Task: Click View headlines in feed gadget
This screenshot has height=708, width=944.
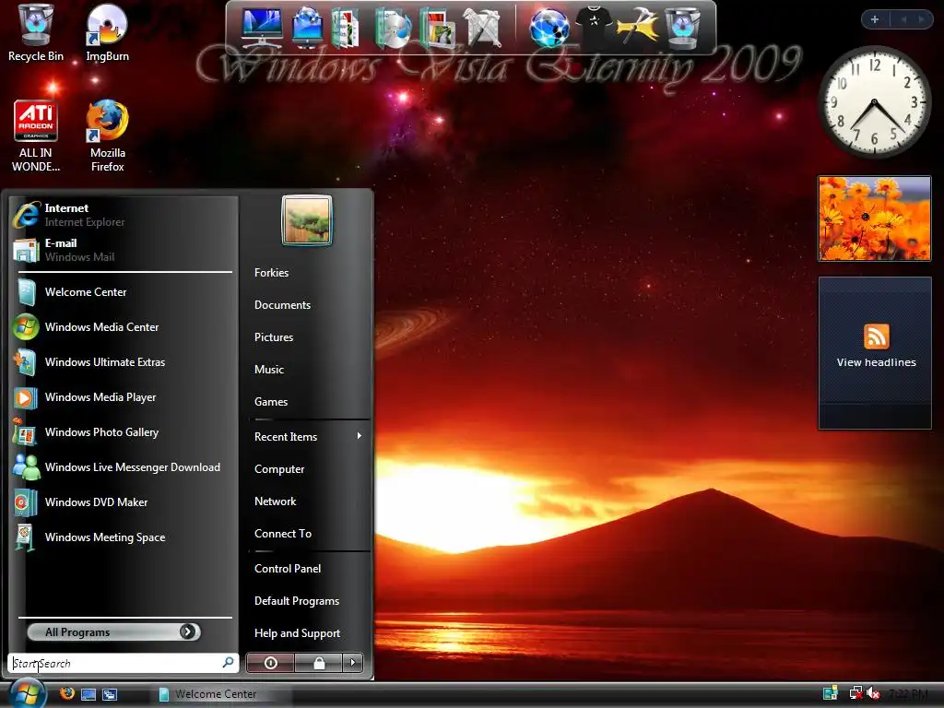Action: tap(876, 361)
